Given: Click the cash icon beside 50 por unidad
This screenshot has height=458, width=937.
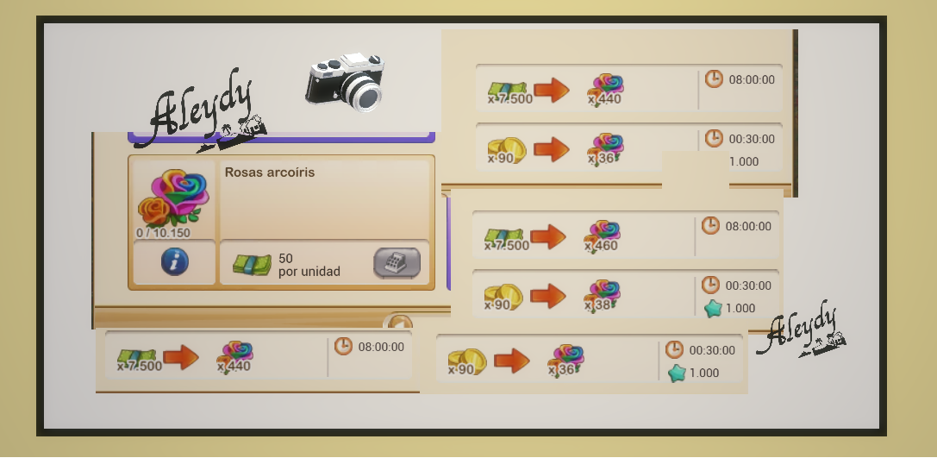Looking at the screenshot, I should coord(252,264).
